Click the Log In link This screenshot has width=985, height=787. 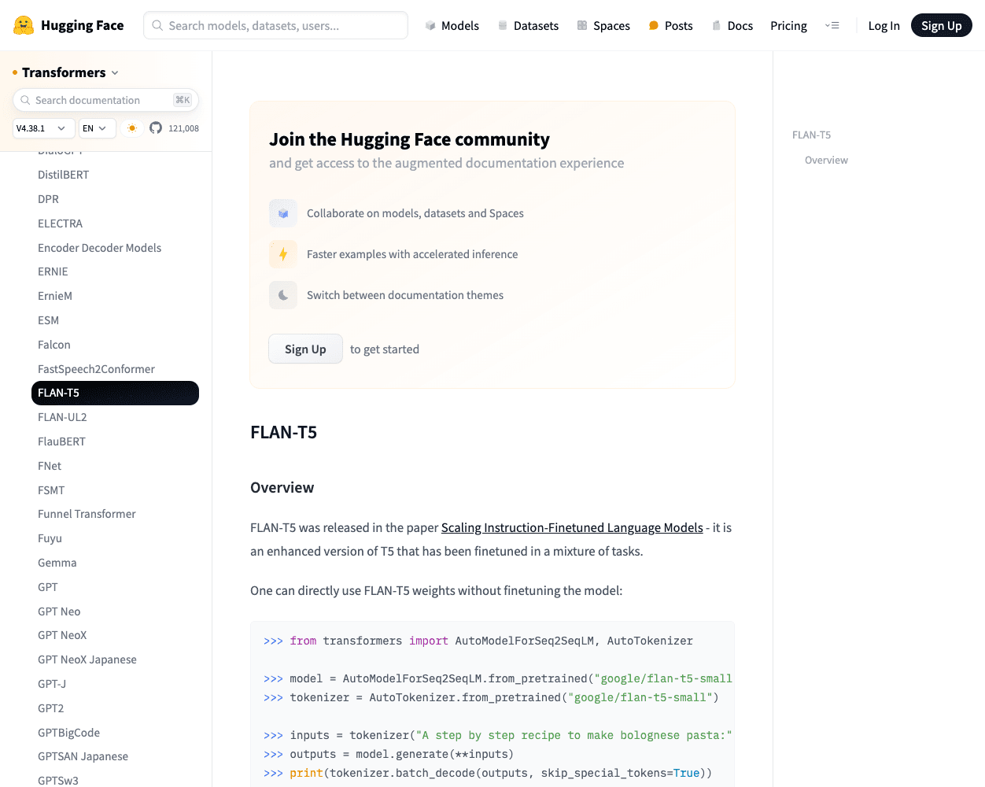click(x=884, y=26)
